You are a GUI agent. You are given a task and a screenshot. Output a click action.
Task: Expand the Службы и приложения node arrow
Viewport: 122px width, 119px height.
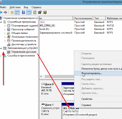[1, 56]
